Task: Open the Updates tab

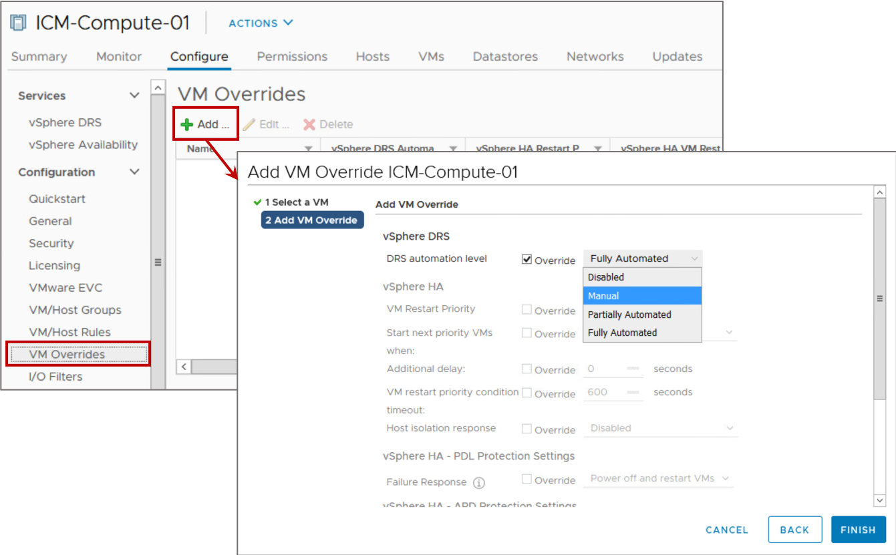Action: (678, 57)
